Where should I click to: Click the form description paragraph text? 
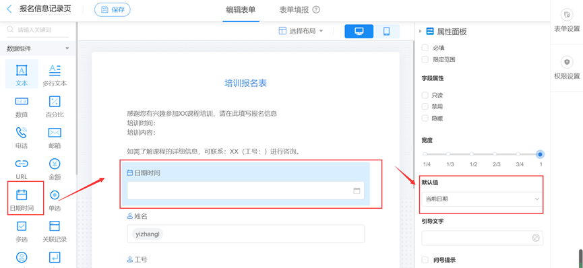[214, 133]
